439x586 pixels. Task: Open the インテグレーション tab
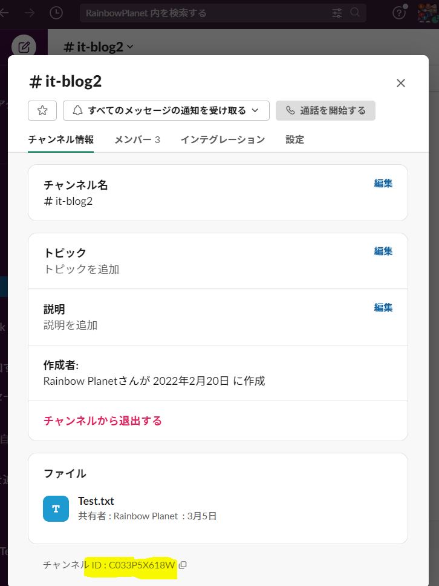click(223, 139)
